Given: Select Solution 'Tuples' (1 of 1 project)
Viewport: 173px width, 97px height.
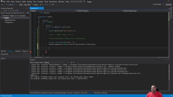Looking at the screenshot, I should point(14,16).
